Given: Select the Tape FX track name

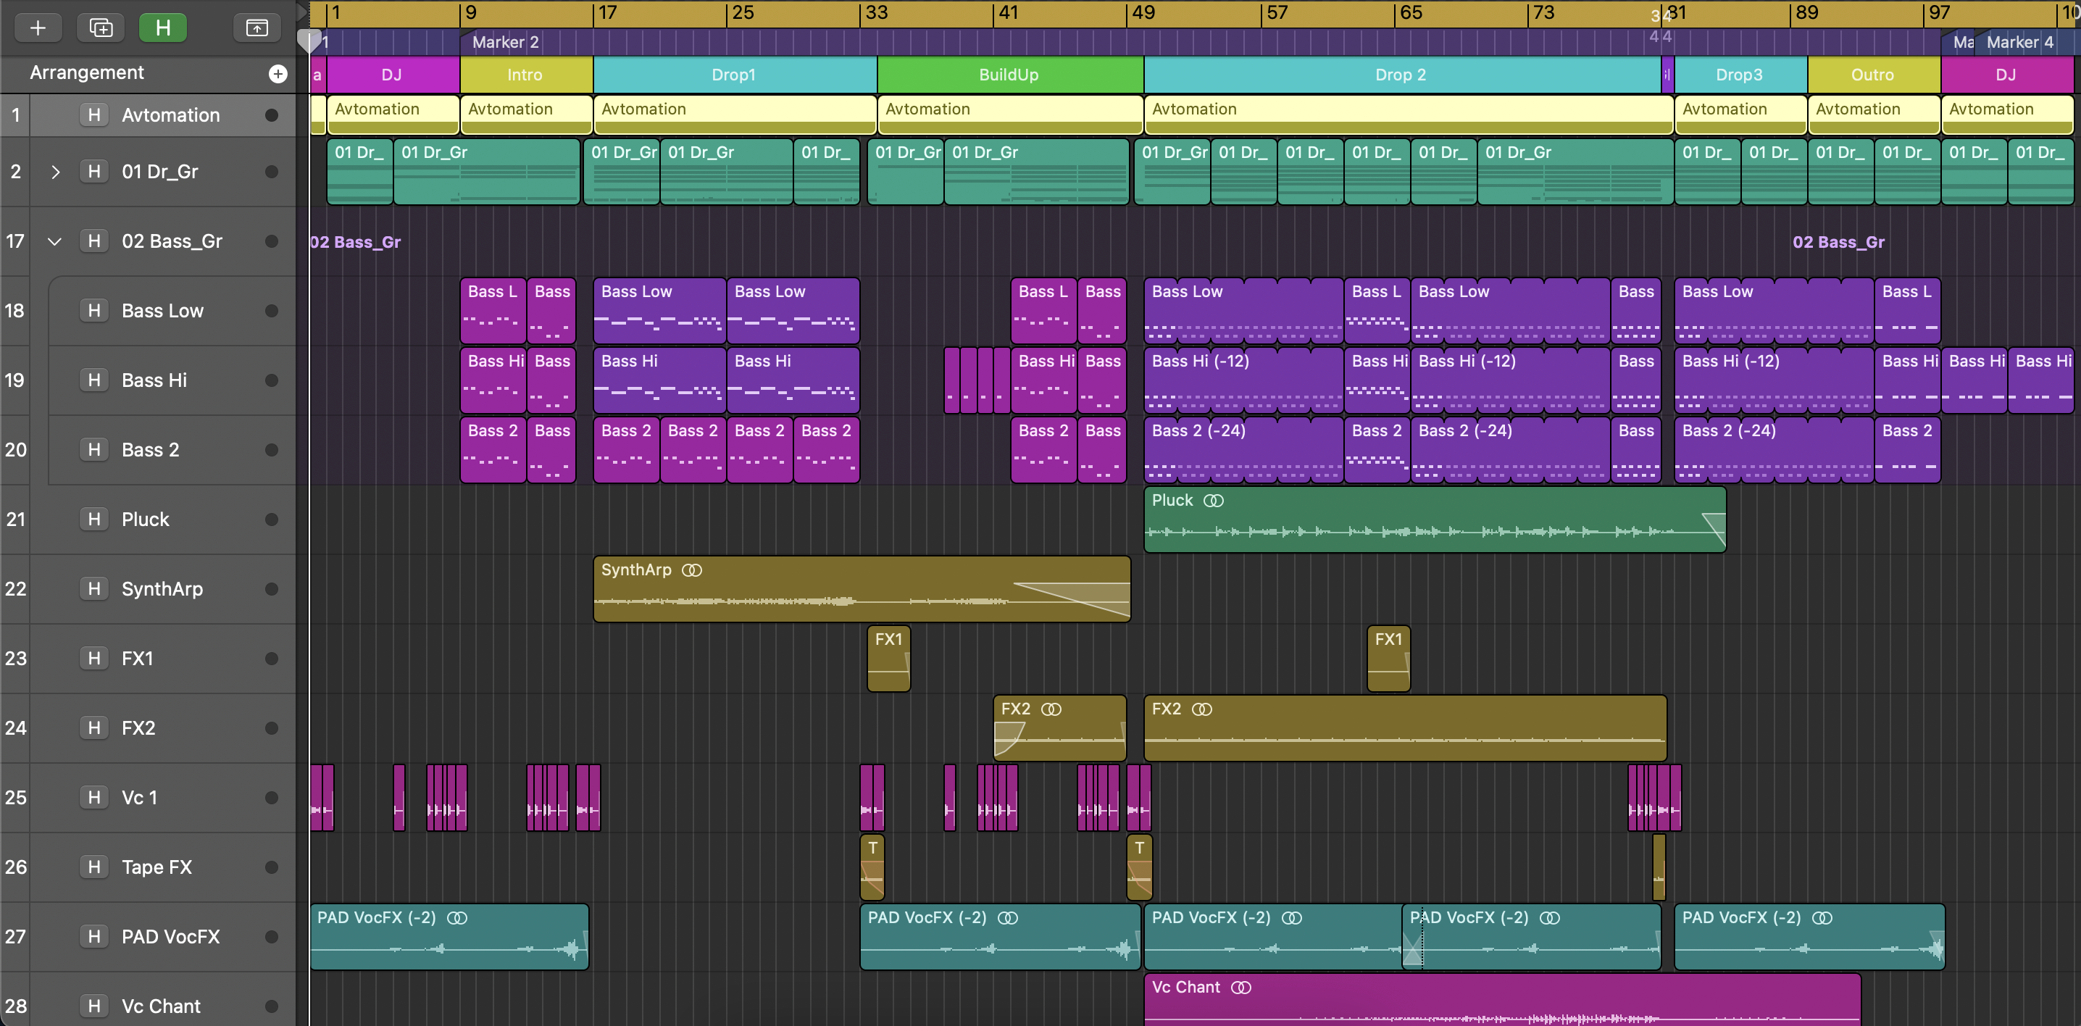Looking at the screenshot, I should point(157,867).
